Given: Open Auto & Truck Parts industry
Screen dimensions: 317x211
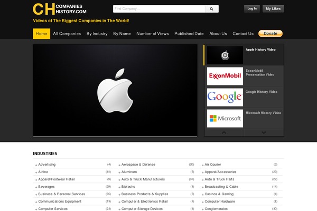Looking at the screenshot, I should [219, 179].
